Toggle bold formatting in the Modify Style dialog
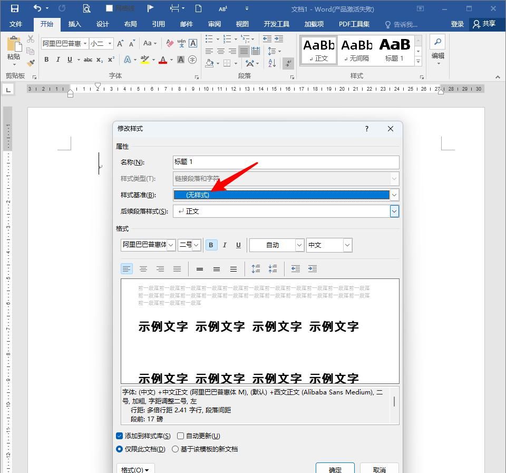This screenshot has height=473, width=506. (x=210, y=245)
